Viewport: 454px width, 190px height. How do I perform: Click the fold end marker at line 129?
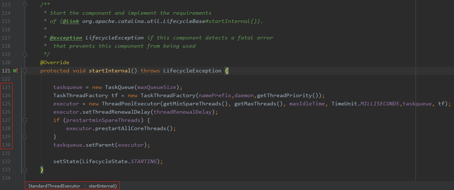click(x=25, y=137)
